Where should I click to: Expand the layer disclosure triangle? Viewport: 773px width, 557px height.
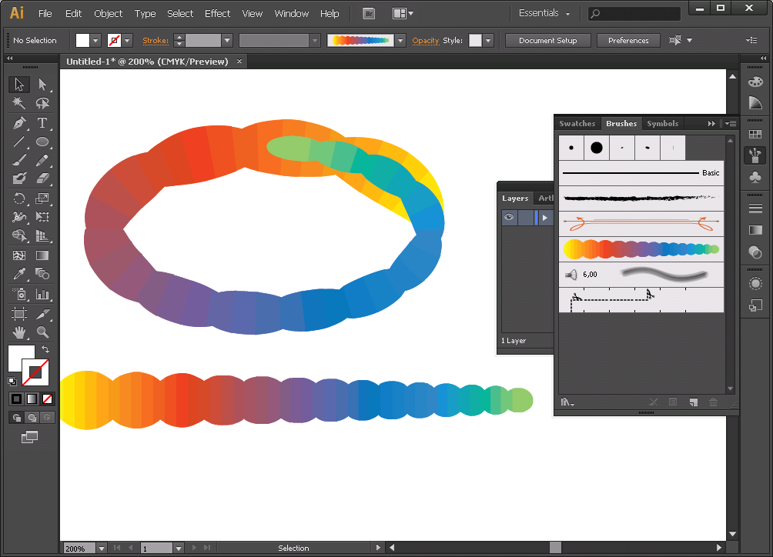pos(545,218)
